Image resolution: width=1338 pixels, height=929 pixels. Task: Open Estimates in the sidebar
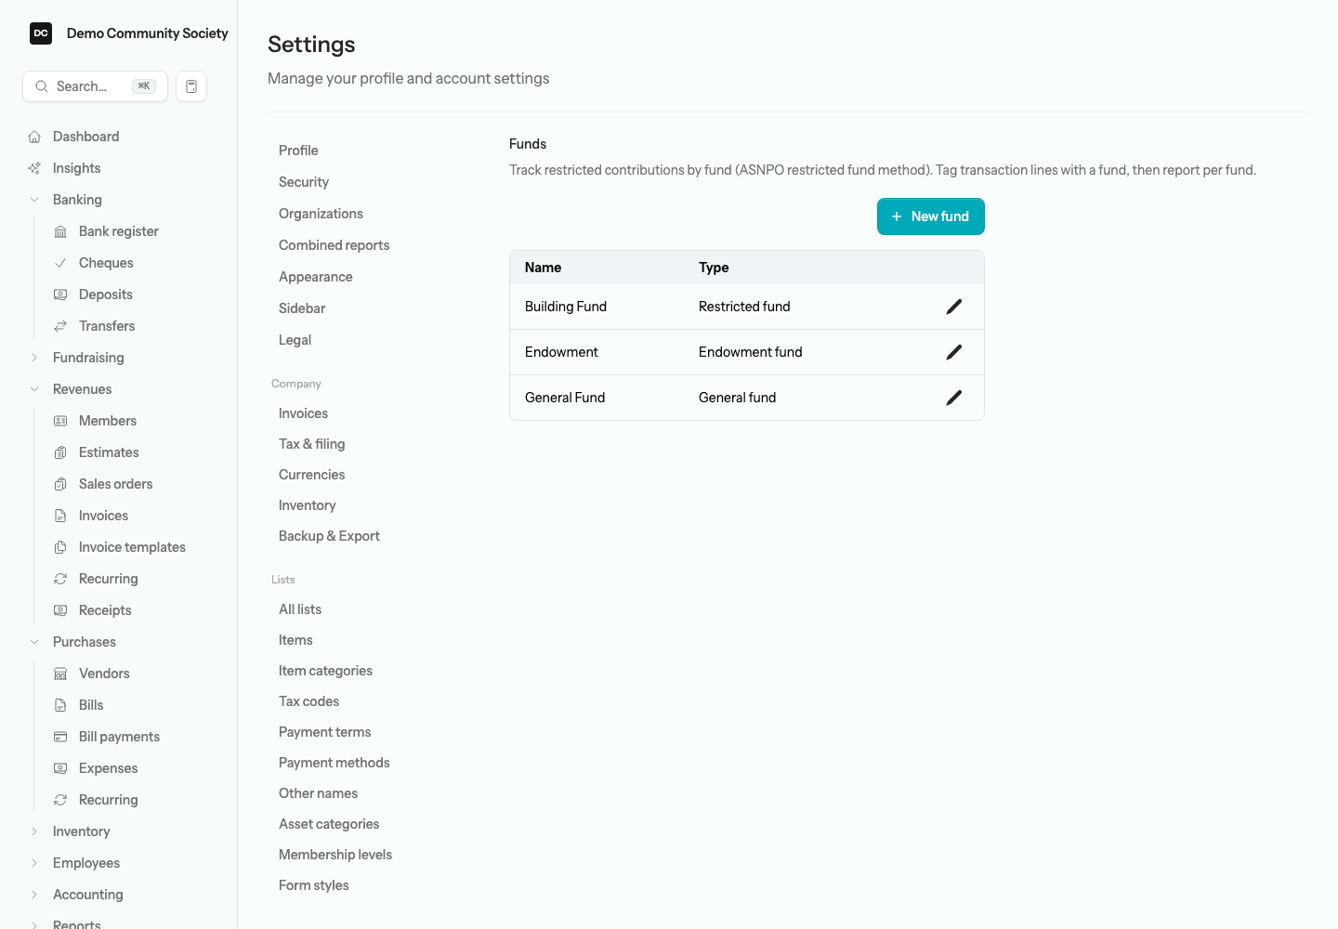point(109,452)
